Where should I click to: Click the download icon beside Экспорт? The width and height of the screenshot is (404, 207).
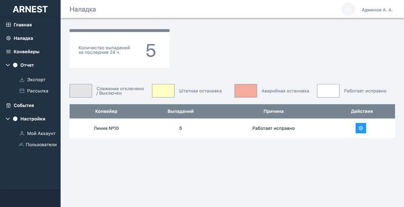(x=22, y=80)
